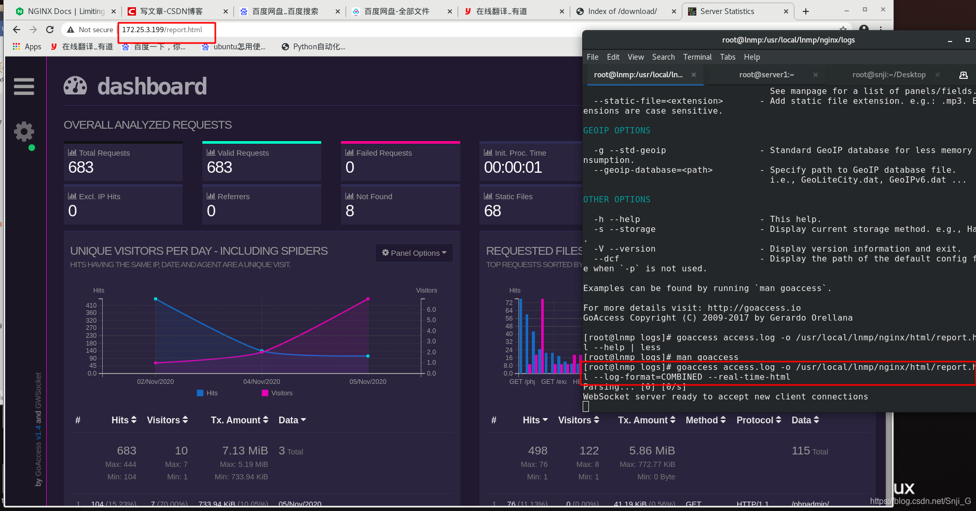Sort visitors panel by Tx. Amount

pyautogui.click(x=240, y=420)
